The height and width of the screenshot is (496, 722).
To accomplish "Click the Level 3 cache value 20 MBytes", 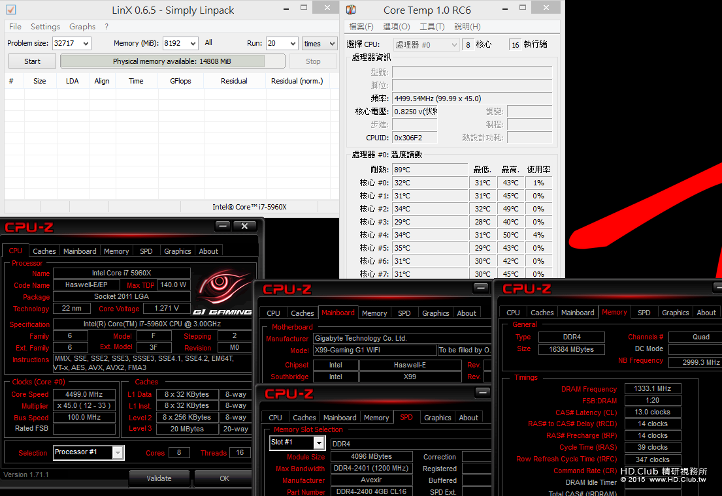I will (x=187, y=429).
